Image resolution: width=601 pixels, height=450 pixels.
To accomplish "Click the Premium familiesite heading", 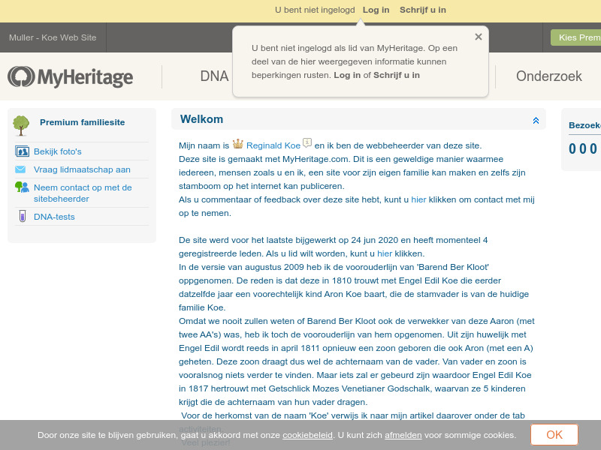I will tap(83, 122).
